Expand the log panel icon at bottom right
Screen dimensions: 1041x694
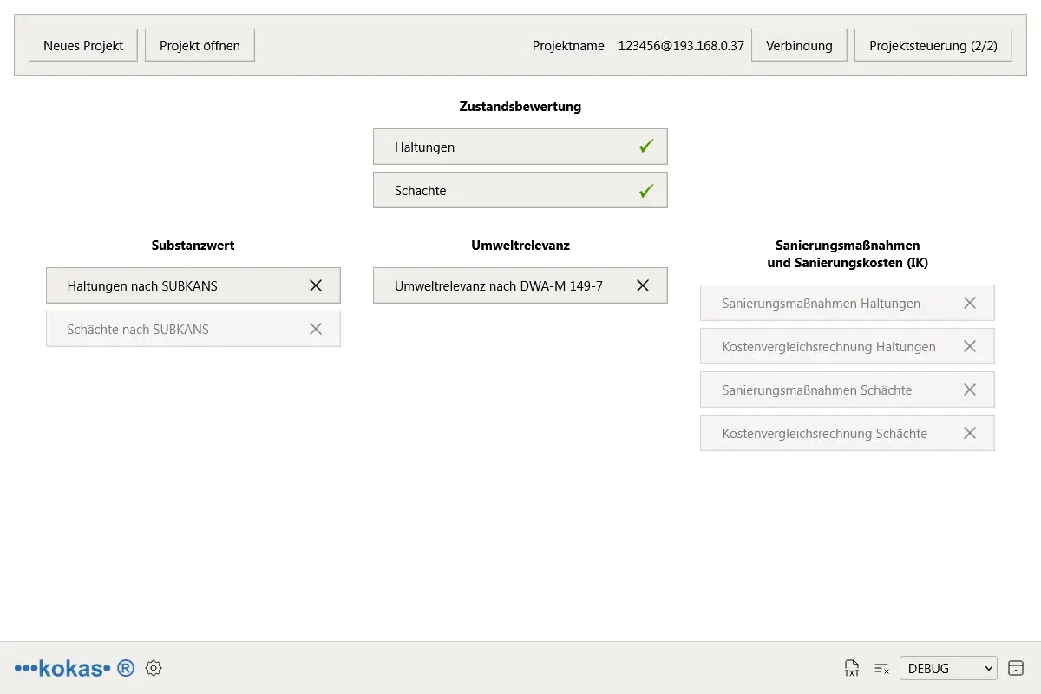[x=1016, y=668]
